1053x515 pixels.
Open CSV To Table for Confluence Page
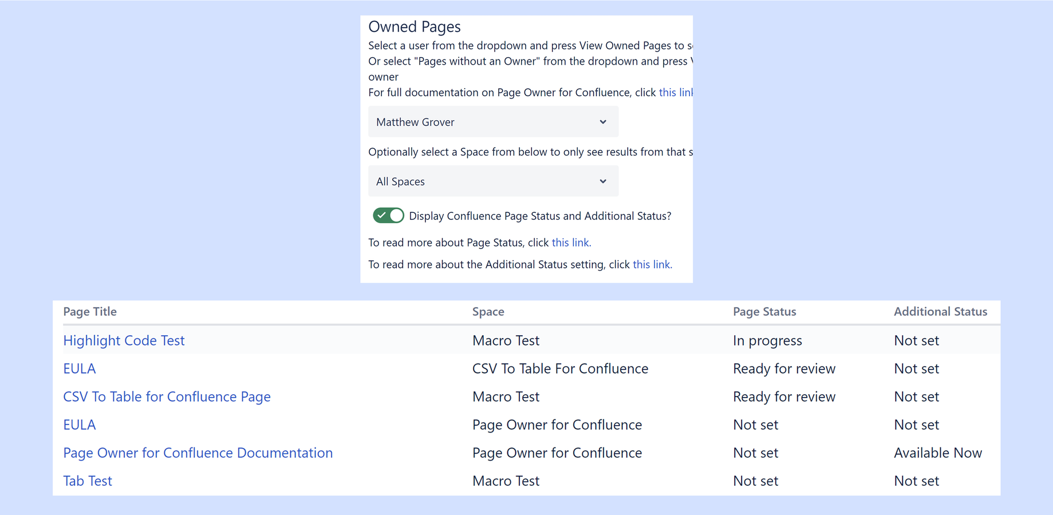pyautogui.click(x=167, y=396)
